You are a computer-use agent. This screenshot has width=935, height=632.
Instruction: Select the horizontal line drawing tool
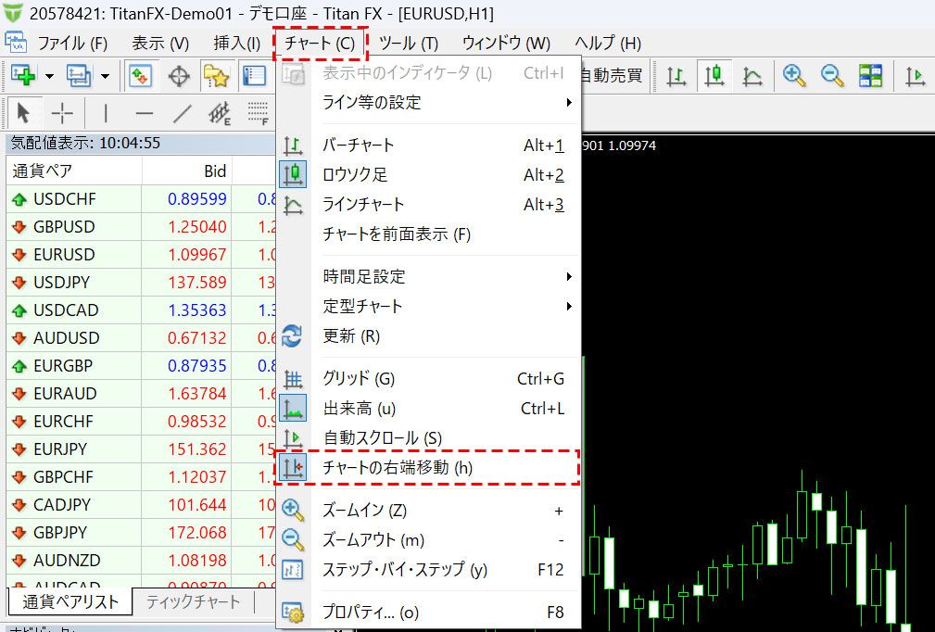(144, 114)
